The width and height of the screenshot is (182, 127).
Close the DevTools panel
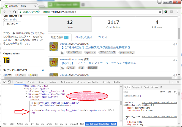click(x=178, y=82)
